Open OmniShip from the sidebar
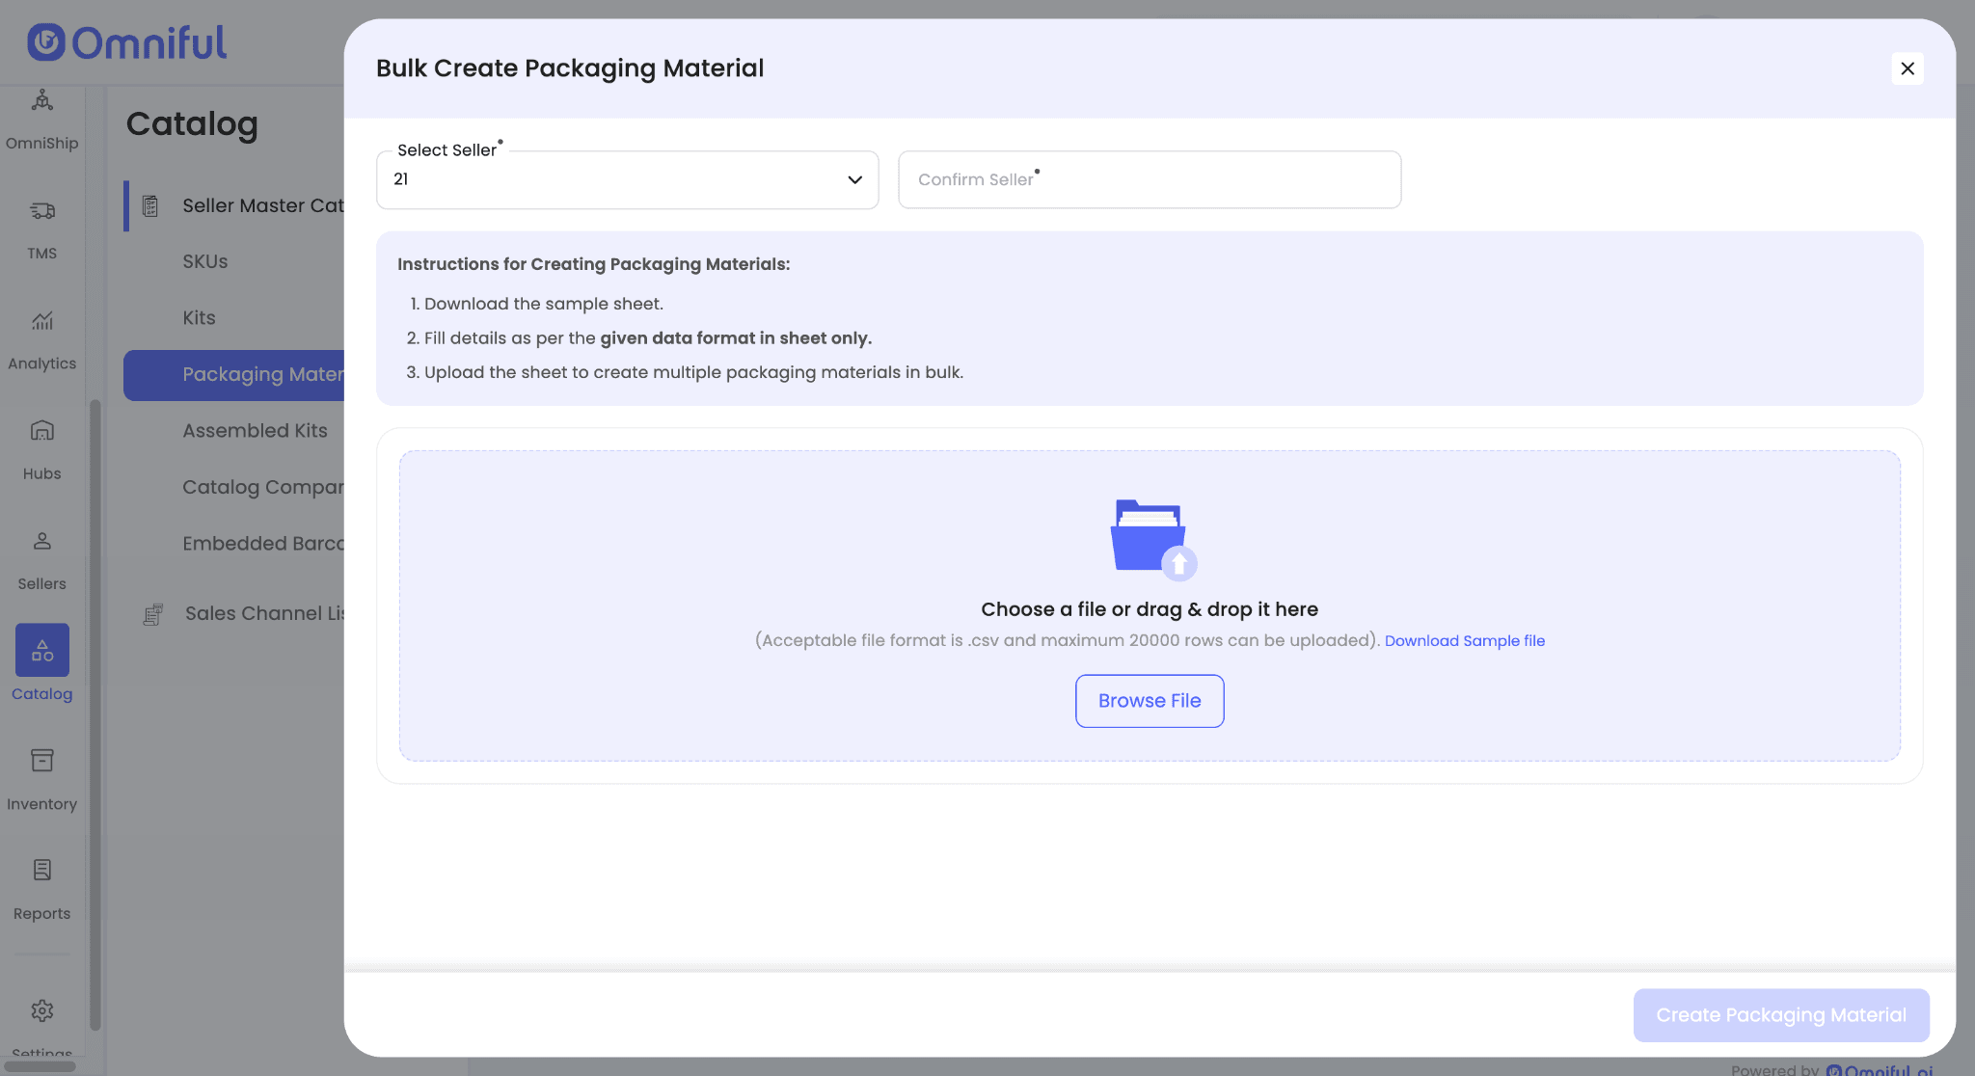This screenshot has width=1975, height=1076. [41, 102]
